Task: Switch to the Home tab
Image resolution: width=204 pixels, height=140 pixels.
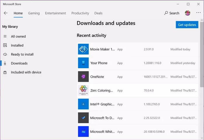Action: (x=18, y=13)
